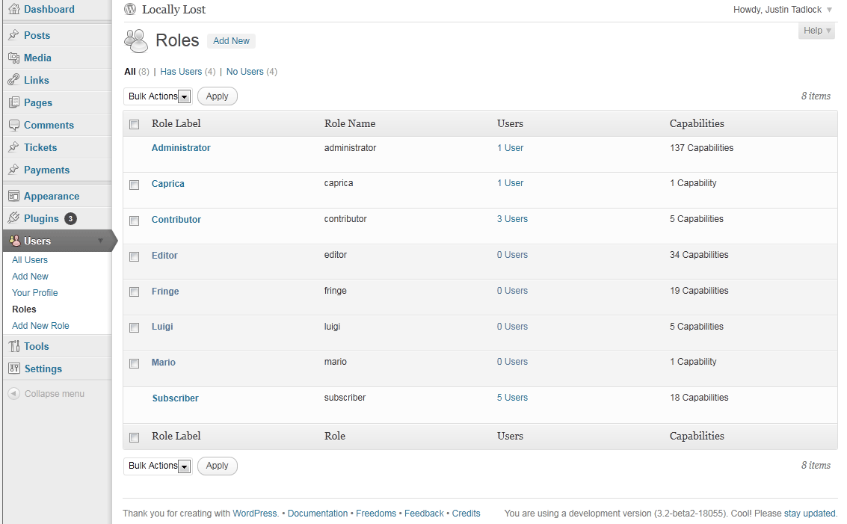This screenshot has height=524, width=847.
Task: Tick the checkbox for Editor role
Action: click(x=135, y=256)
